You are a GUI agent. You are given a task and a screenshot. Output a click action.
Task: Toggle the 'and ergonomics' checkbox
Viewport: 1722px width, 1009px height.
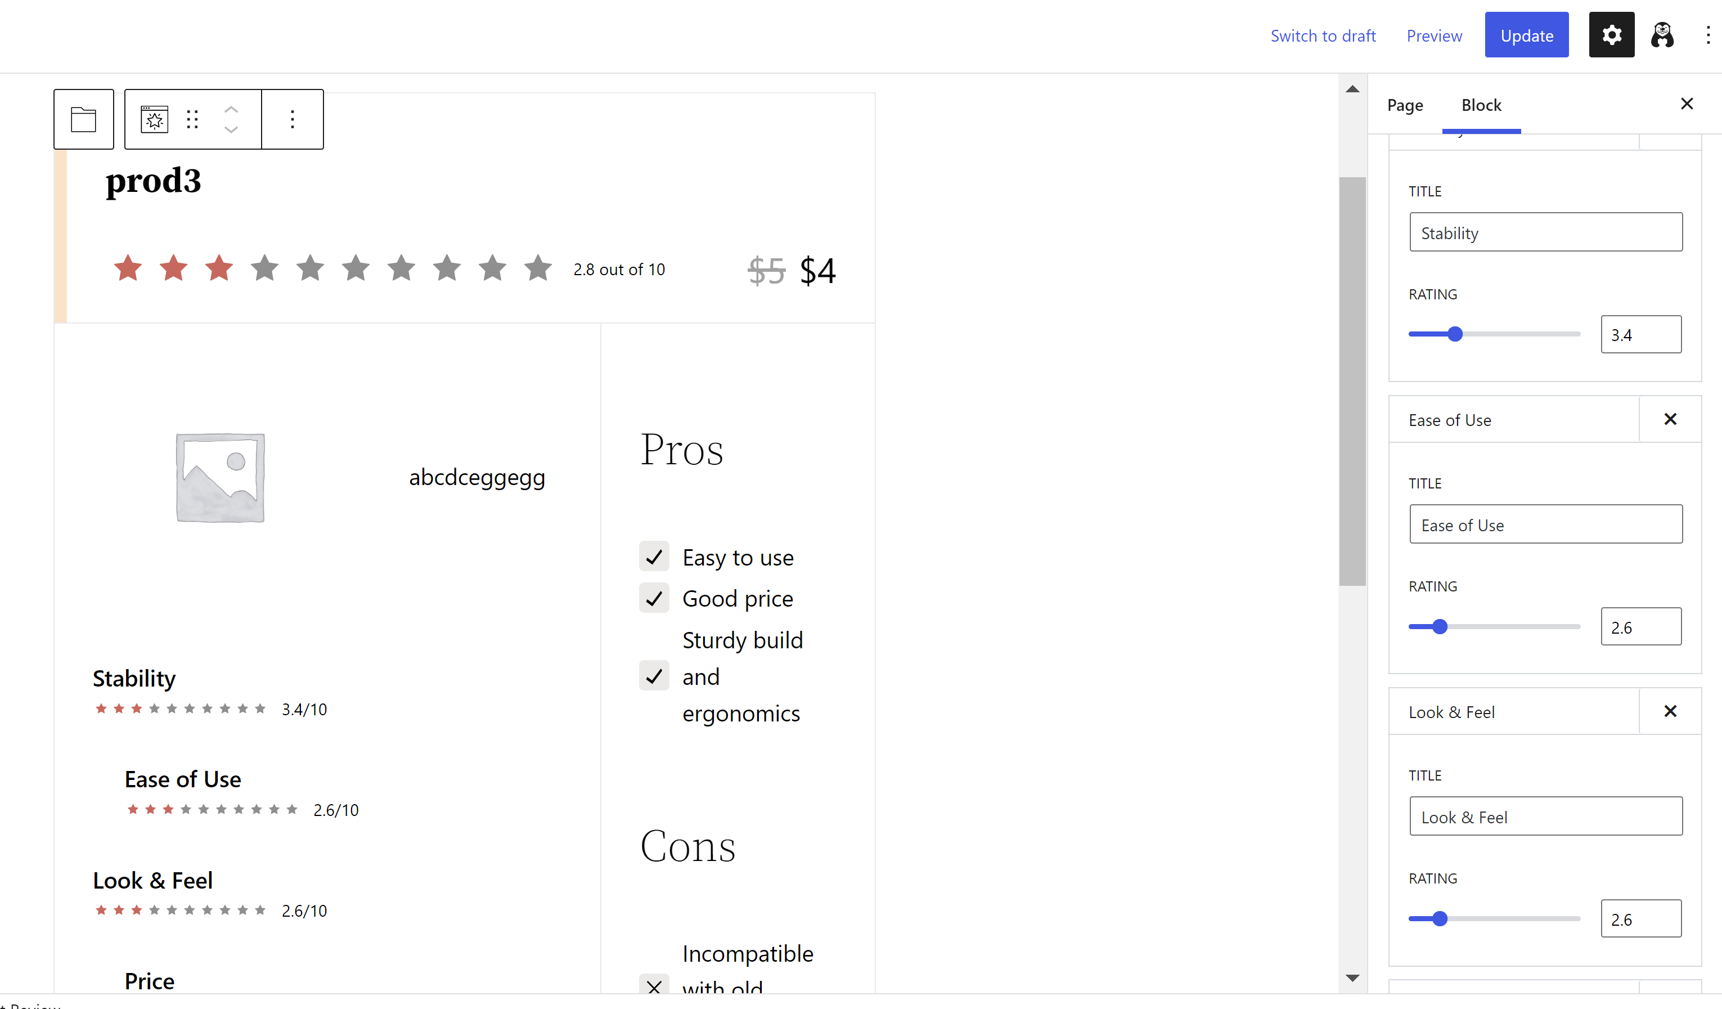pos(654,675)
